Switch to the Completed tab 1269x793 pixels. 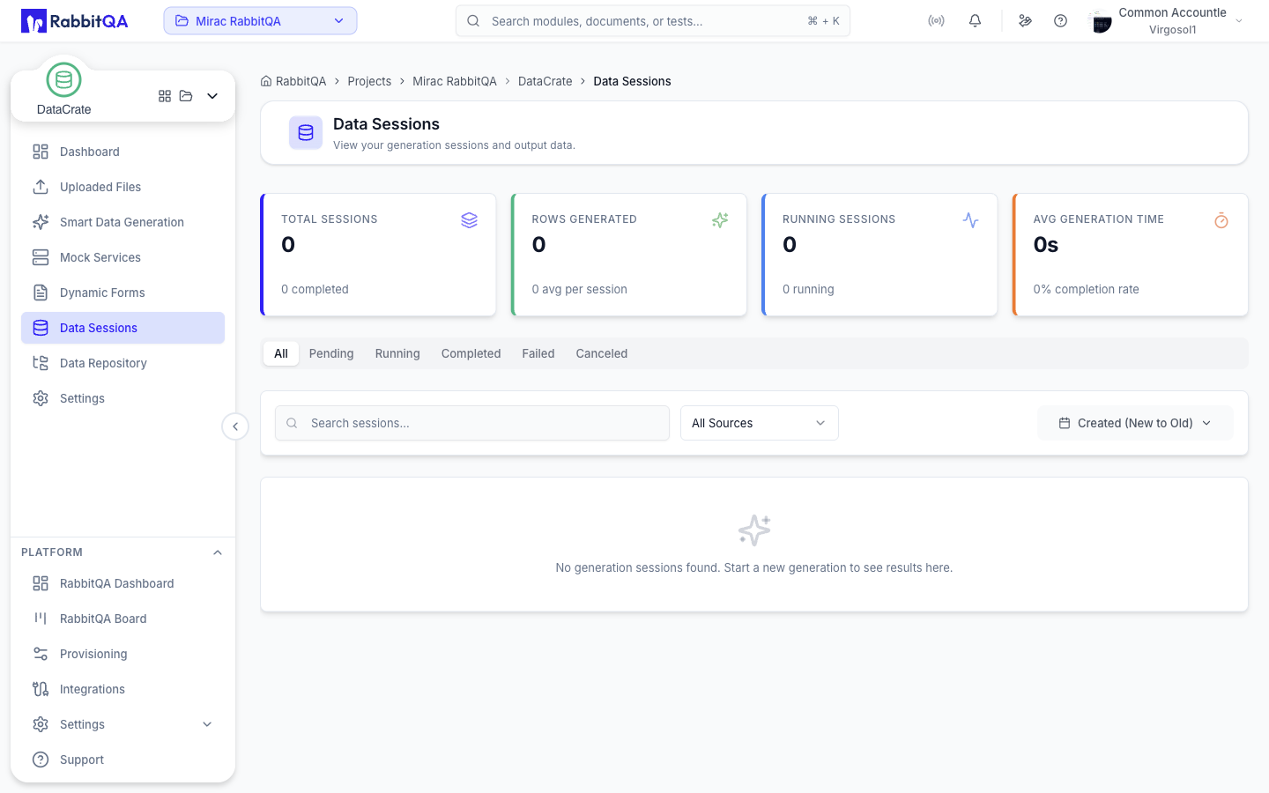click(471, 353)
